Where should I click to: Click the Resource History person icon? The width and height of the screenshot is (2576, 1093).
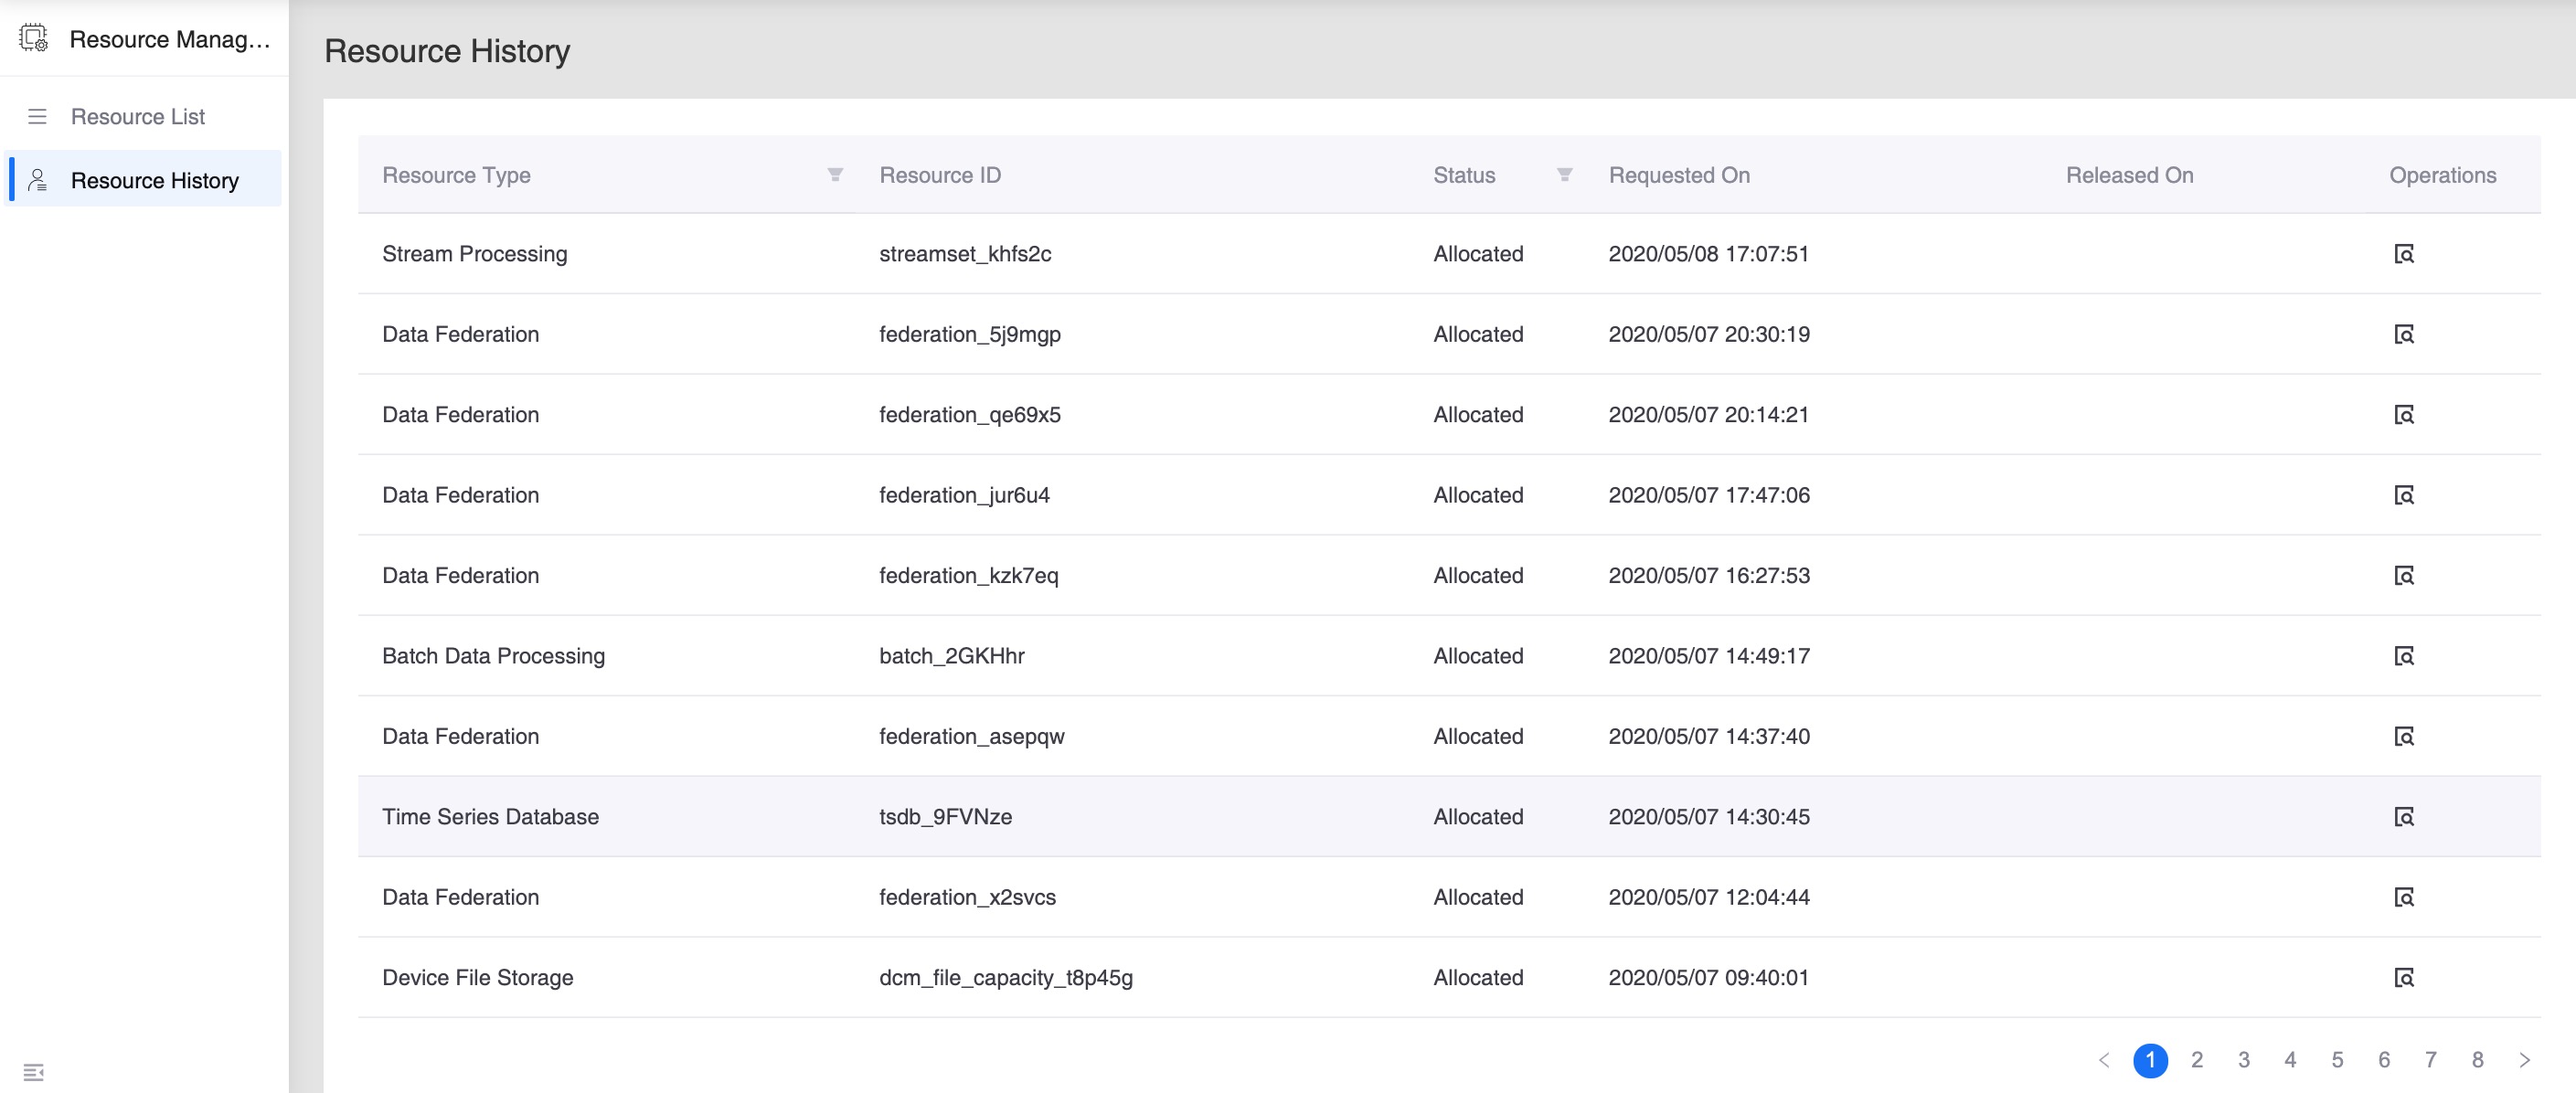tap(37, 180)
